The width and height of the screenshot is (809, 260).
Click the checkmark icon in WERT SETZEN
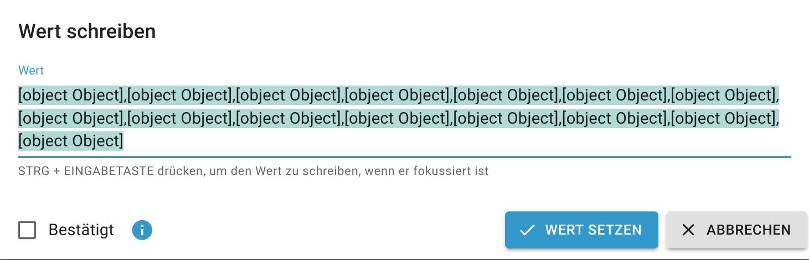[527, 230]
